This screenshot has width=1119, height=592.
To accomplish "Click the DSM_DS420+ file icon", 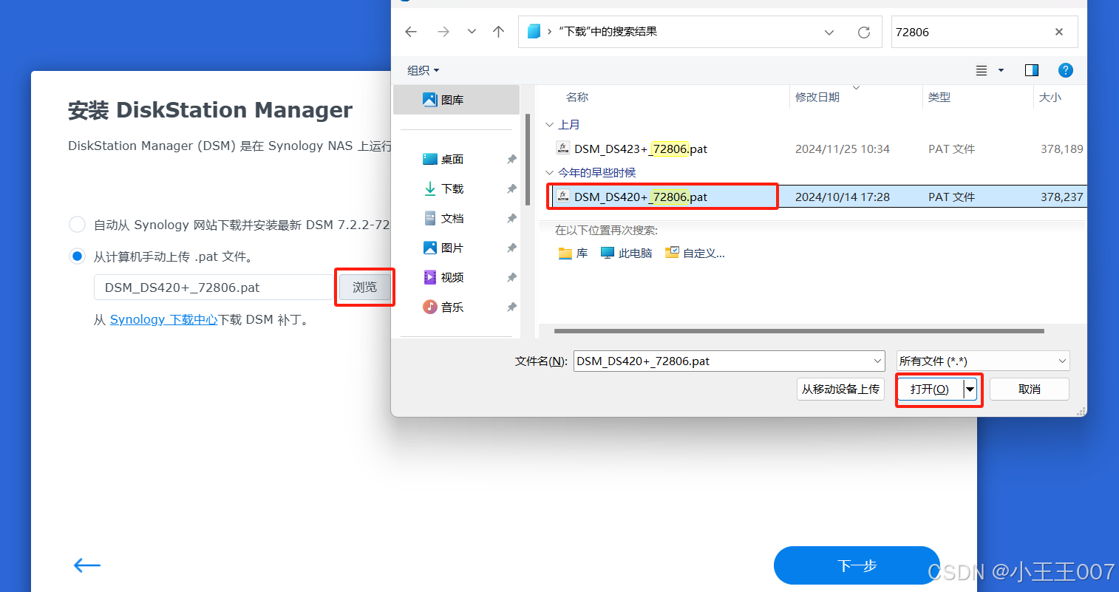I will (563, 197).
